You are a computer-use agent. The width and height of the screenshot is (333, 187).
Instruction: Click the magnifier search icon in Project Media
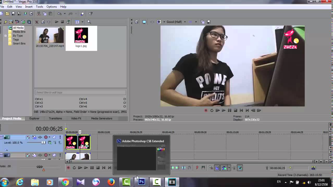tap(89, 22)
